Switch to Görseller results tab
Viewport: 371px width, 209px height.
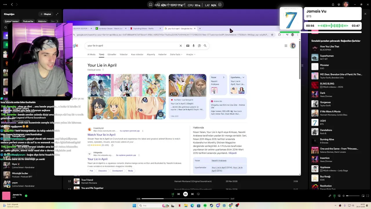[x=112, y=55]
